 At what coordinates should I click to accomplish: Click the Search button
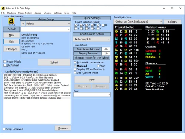[x=11, y=29]
